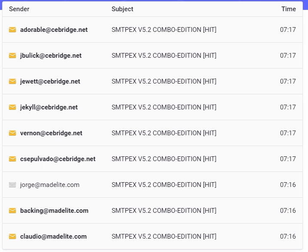Click the Time column header
This screenshot has height=252, width=308.
coord(289,9)
